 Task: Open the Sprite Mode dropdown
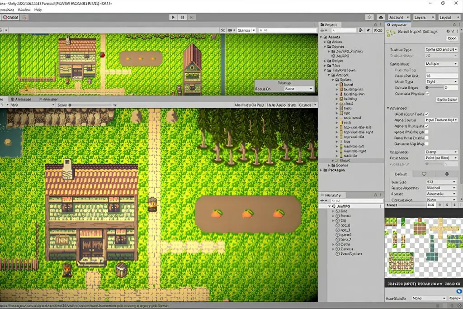point(441,64)
